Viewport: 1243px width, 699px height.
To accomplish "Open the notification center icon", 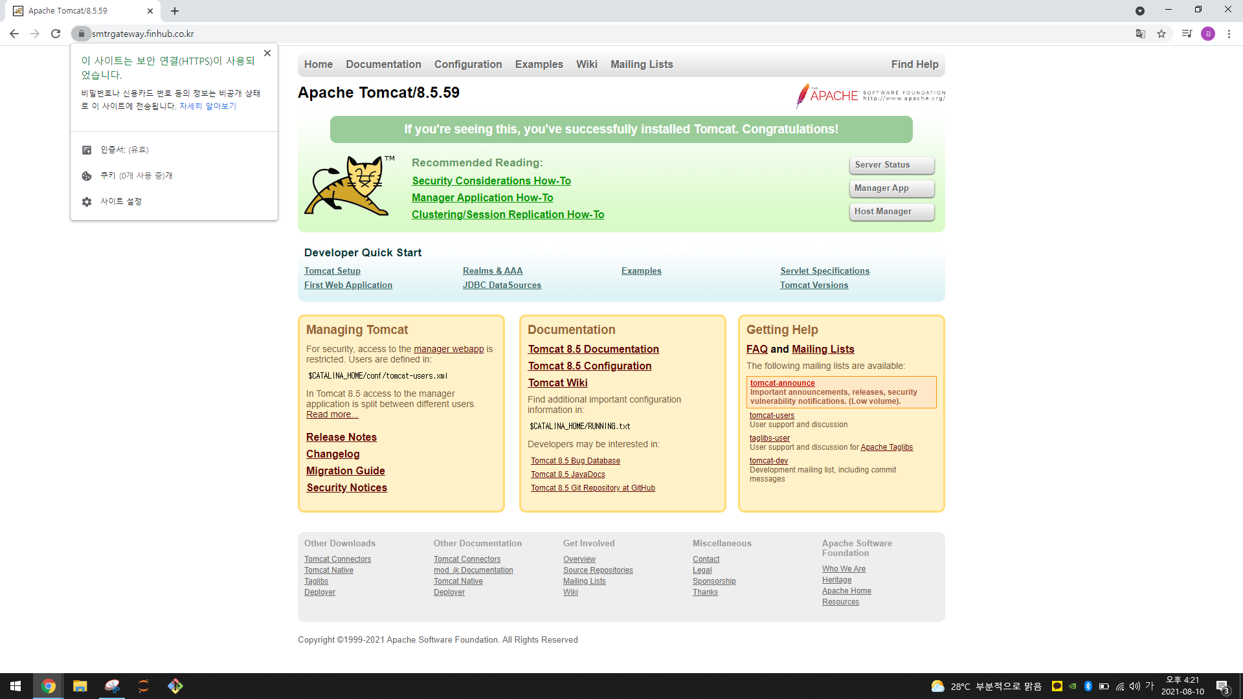I will click(x=1222, y=686).
